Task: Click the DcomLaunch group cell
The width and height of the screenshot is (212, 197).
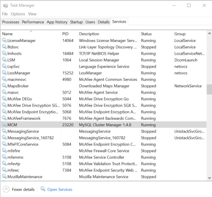Action: pos(186,60)
